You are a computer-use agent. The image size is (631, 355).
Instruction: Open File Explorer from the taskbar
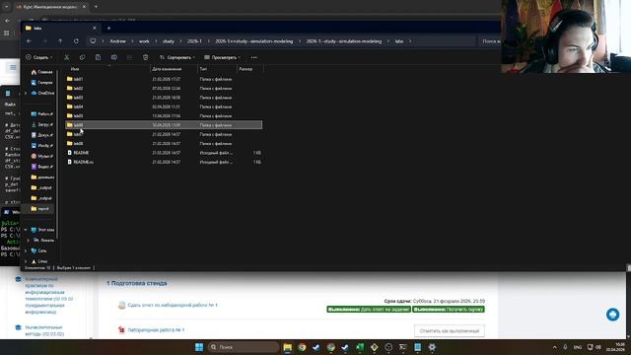click(x=287, y=347)
